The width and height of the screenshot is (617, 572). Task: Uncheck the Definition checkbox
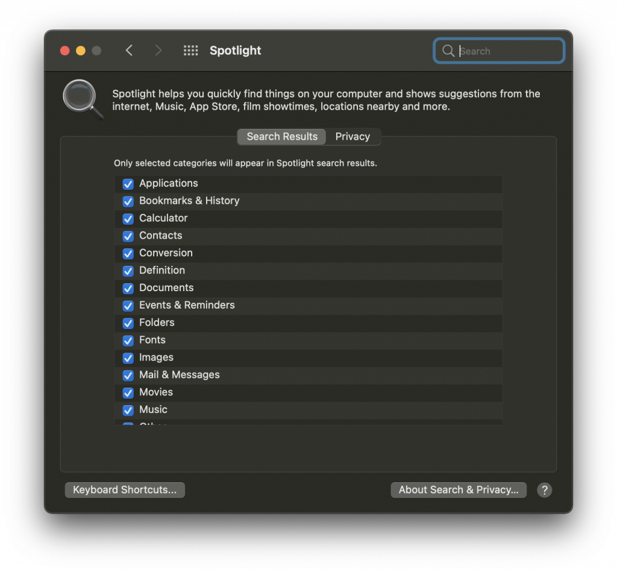pyautogui.click(x=128, y=271)
